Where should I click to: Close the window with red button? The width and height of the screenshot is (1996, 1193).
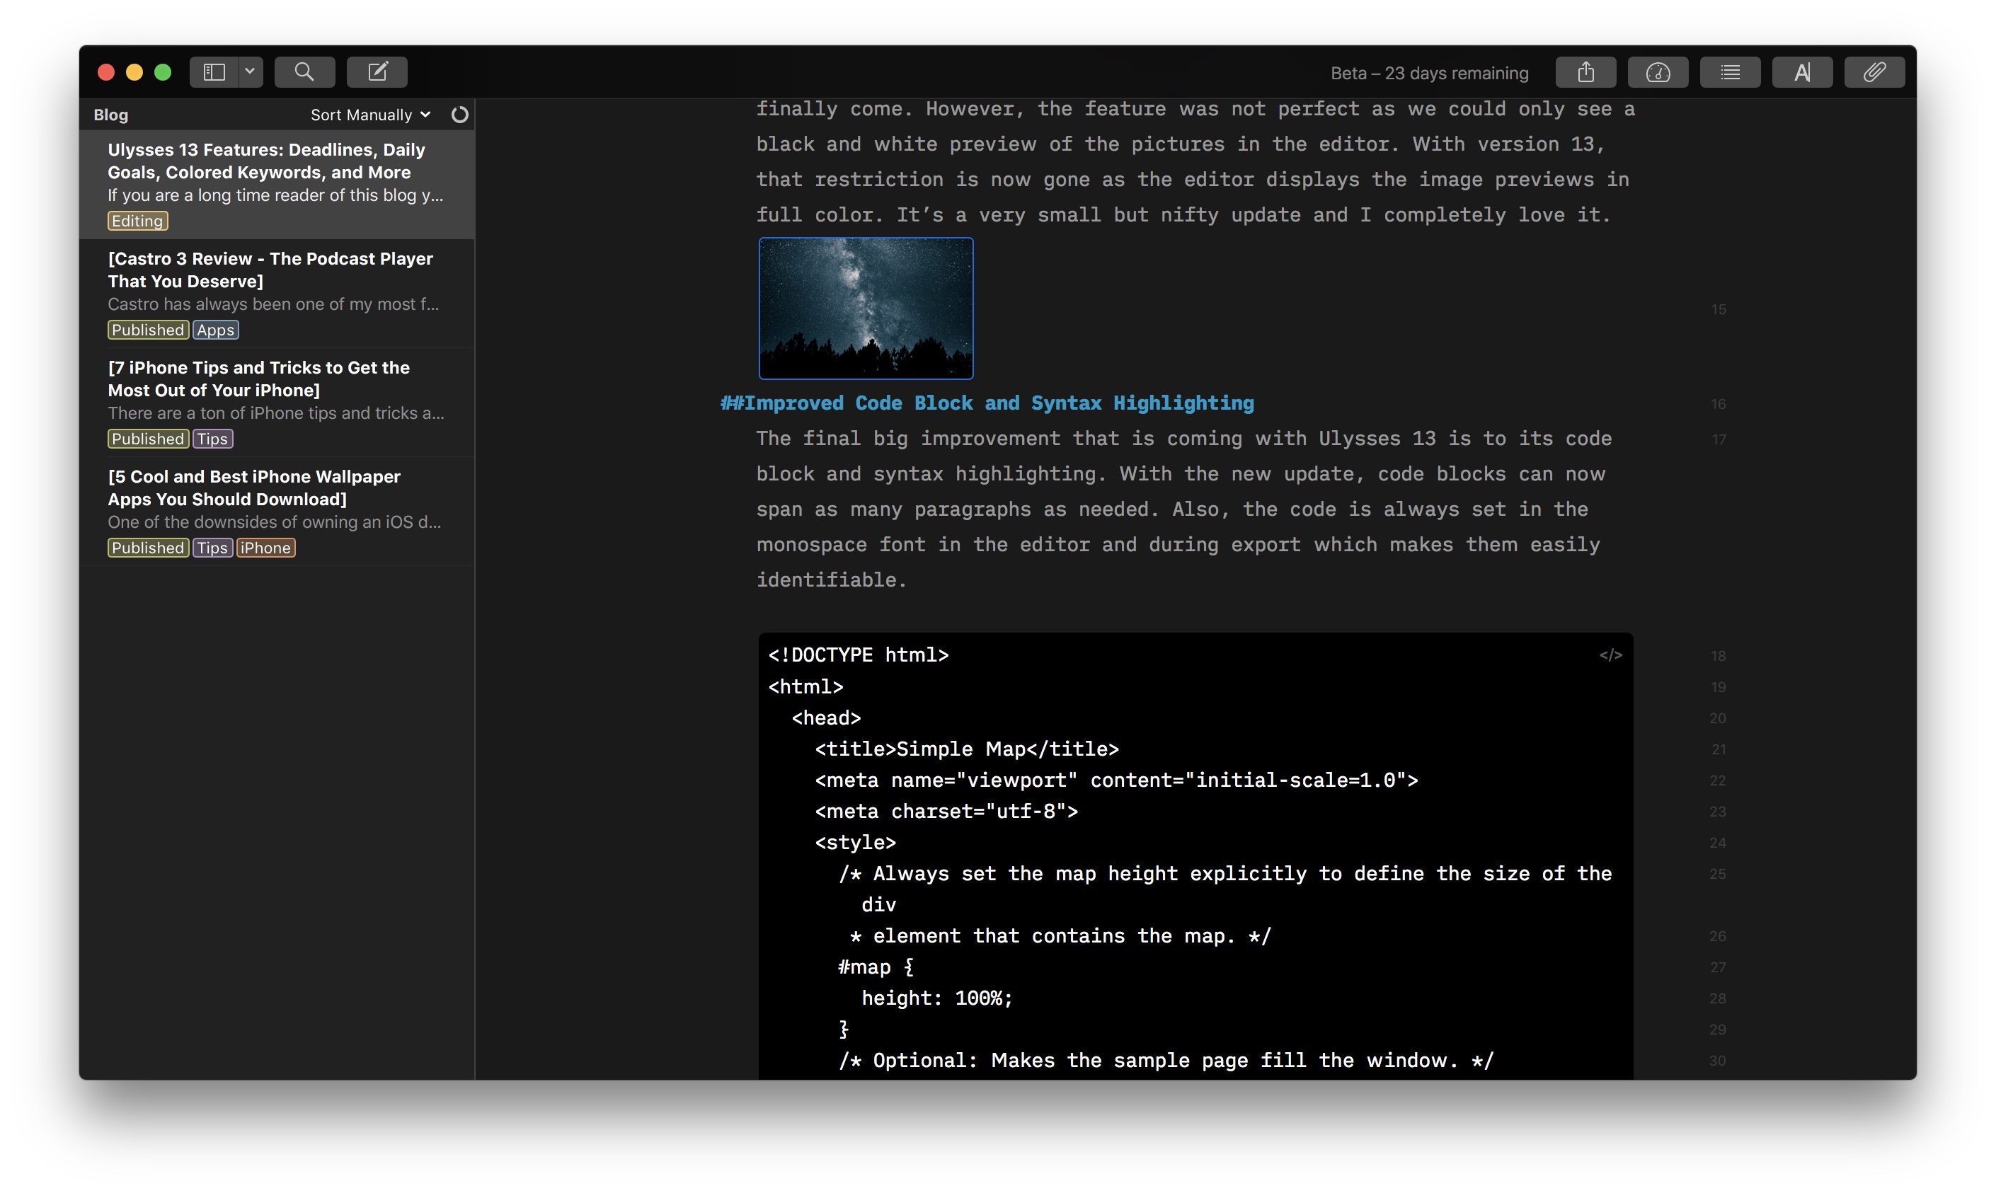pos(106,72)
